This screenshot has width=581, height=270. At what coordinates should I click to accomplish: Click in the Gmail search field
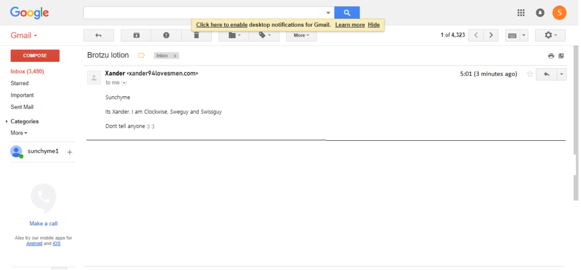[x=203, y=12]
